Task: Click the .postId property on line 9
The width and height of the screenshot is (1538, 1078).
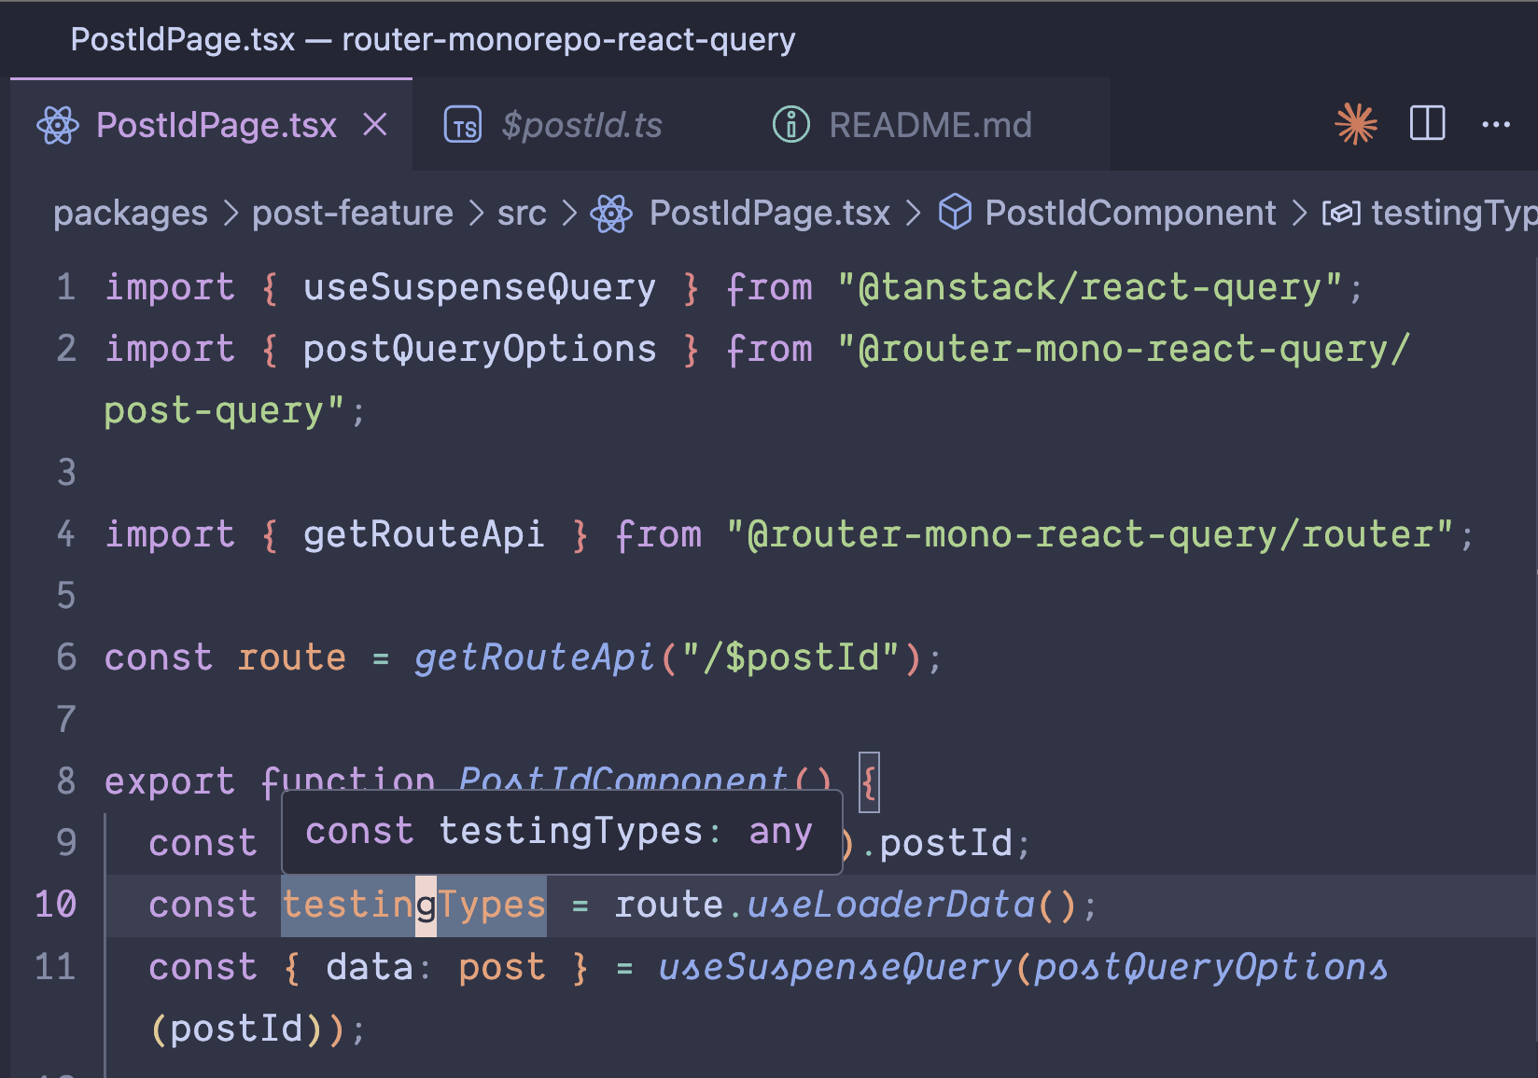Action: coord(945,843)
